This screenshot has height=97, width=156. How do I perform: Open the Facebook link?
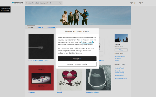pyautogui.click(x=118, y=58)
